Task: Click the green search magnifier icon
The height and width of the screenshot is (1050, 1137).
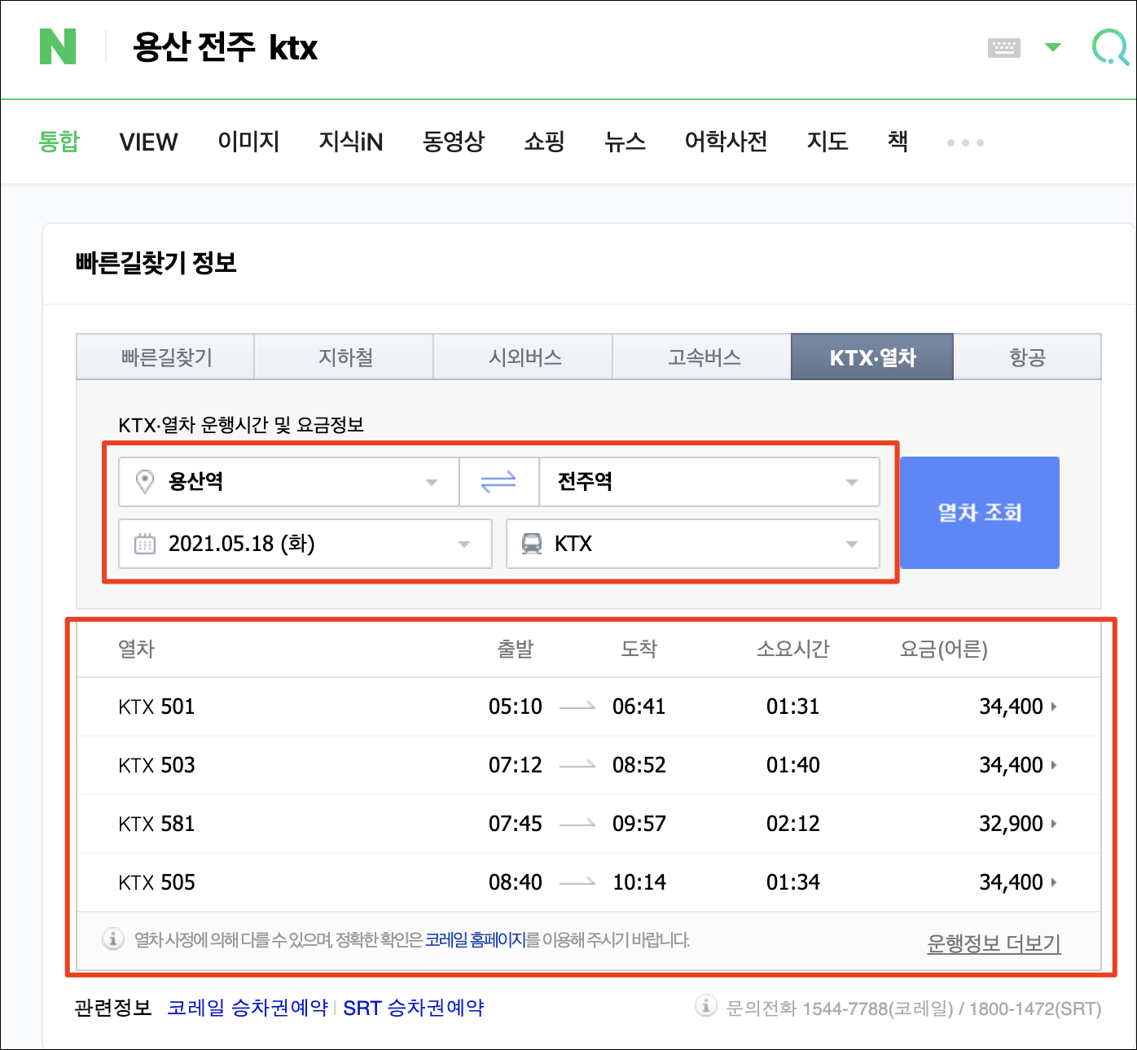Action: coord(1110,47)
